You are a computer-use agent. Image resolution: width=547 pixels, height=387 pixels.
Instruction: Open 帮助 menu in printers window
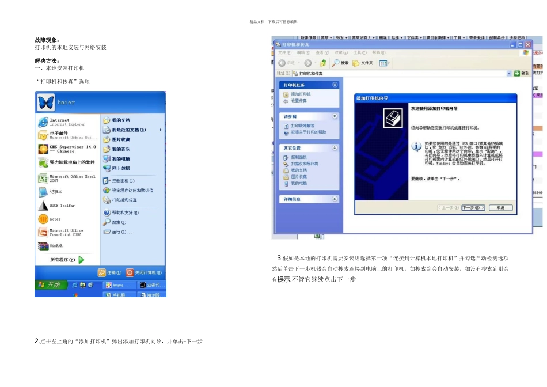378,52
